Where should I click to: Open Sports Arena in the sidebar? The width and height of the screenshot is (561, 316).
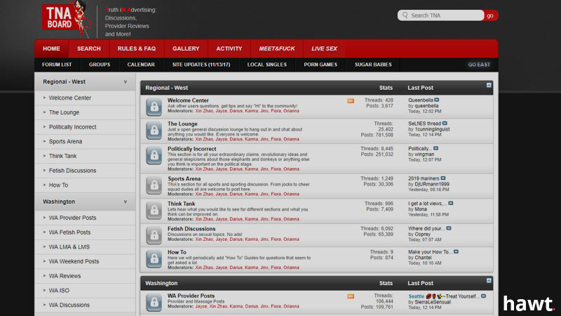[65, 142]
